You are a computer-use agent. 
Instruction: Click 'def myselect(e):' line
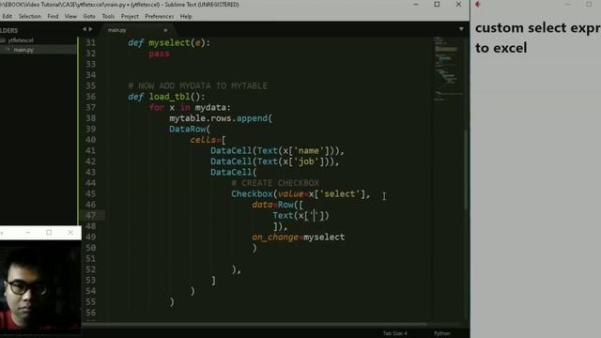pyautogui.click(x=169, y=43)
